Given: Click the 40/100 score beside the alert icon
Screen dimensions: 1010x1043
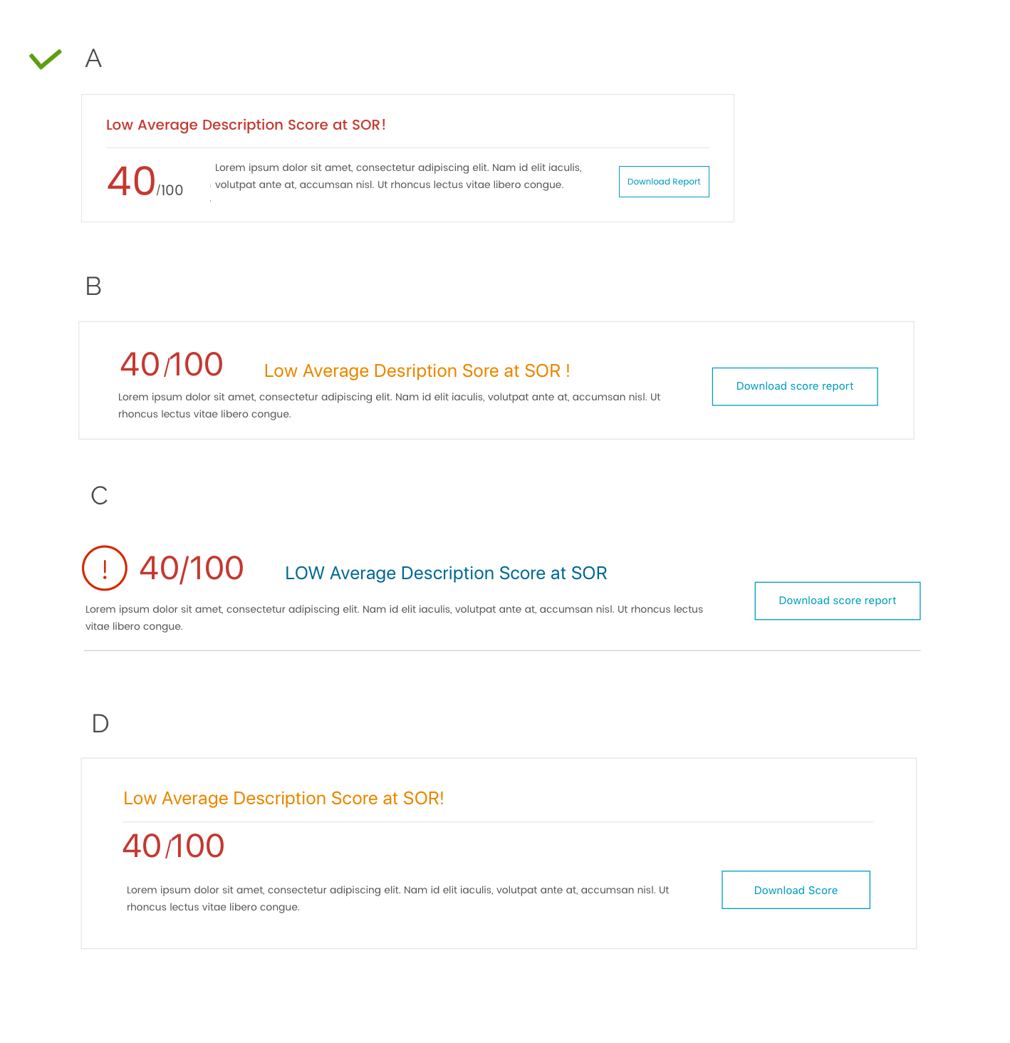Looking at the screenshot, I should [x=192, y=569].
